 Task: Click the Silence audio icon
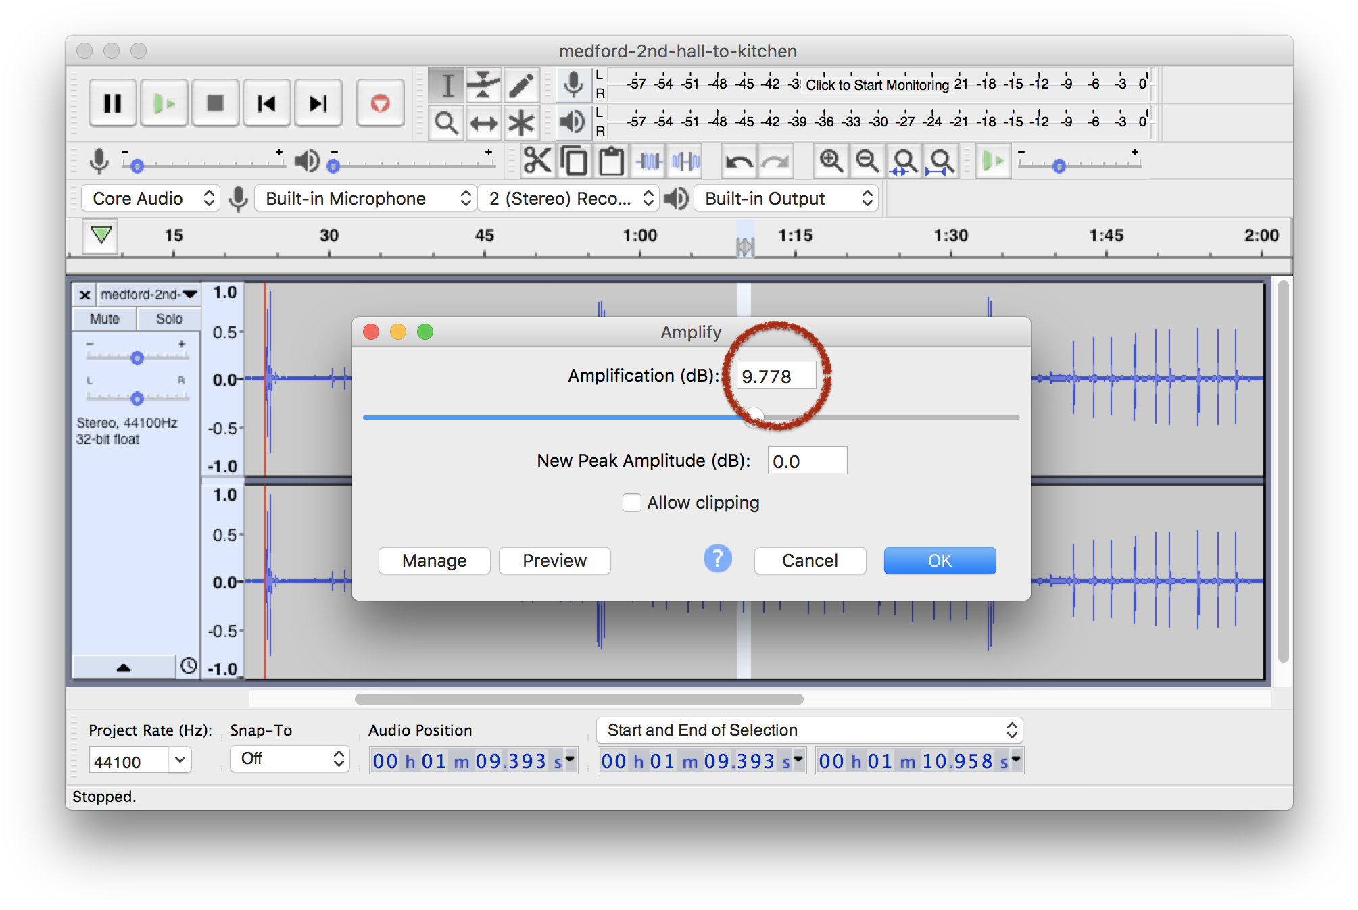(x=686, y=161)
